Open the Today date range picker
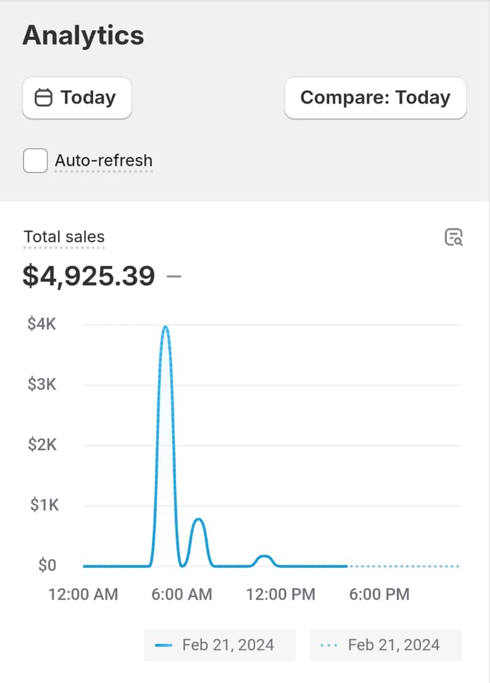The height and width of the screenshot is (683, 490). point(77,98)
